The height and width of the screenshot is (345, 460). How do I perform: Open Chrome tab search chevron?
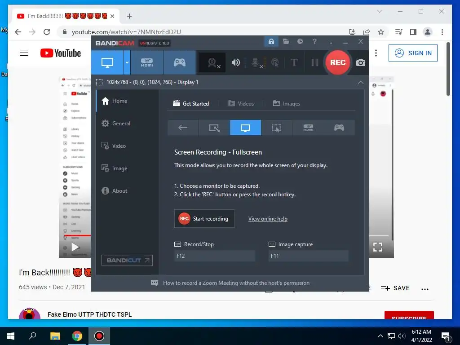pyautogui.click(x=379, y=11)
